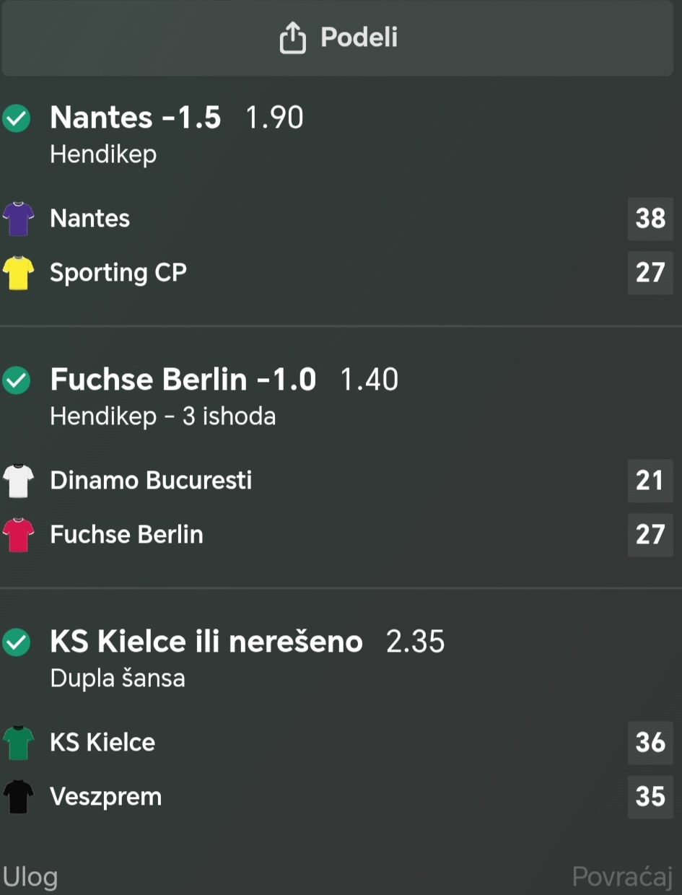Open KS Kielce ili nerešeno selection
The width and height of the screenshot is (682, 895).
tap(206, 641)
